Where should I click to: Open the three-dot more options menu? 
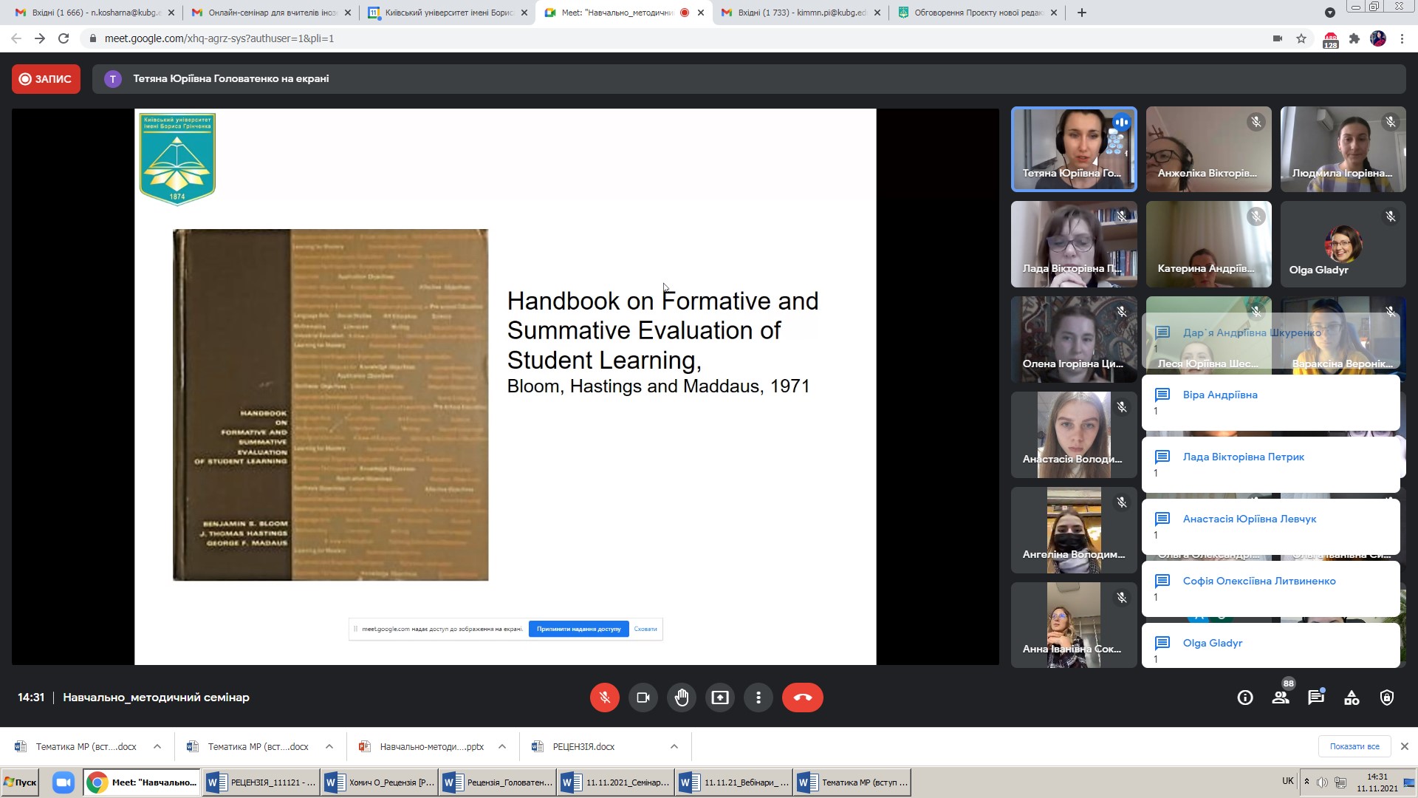(758, 698)
